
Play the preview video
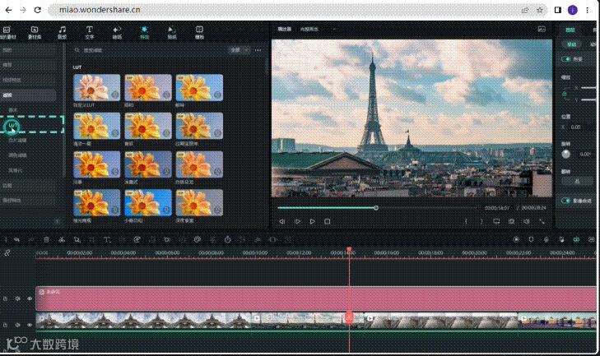312,221
